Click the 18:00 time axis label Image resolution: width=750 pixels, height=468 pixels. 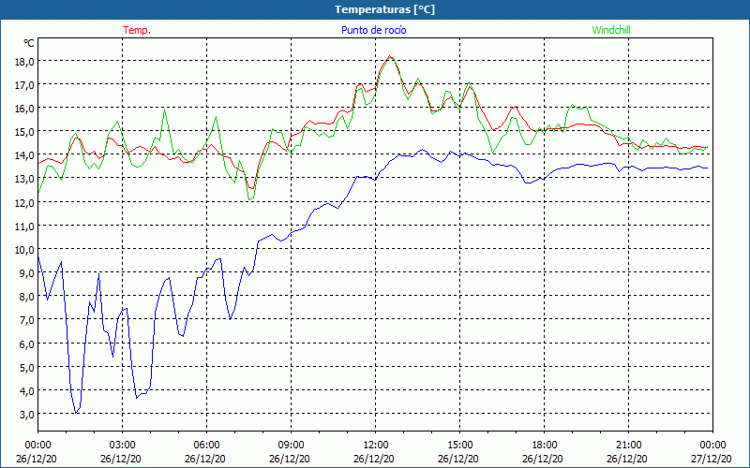[x=545, y=446]
